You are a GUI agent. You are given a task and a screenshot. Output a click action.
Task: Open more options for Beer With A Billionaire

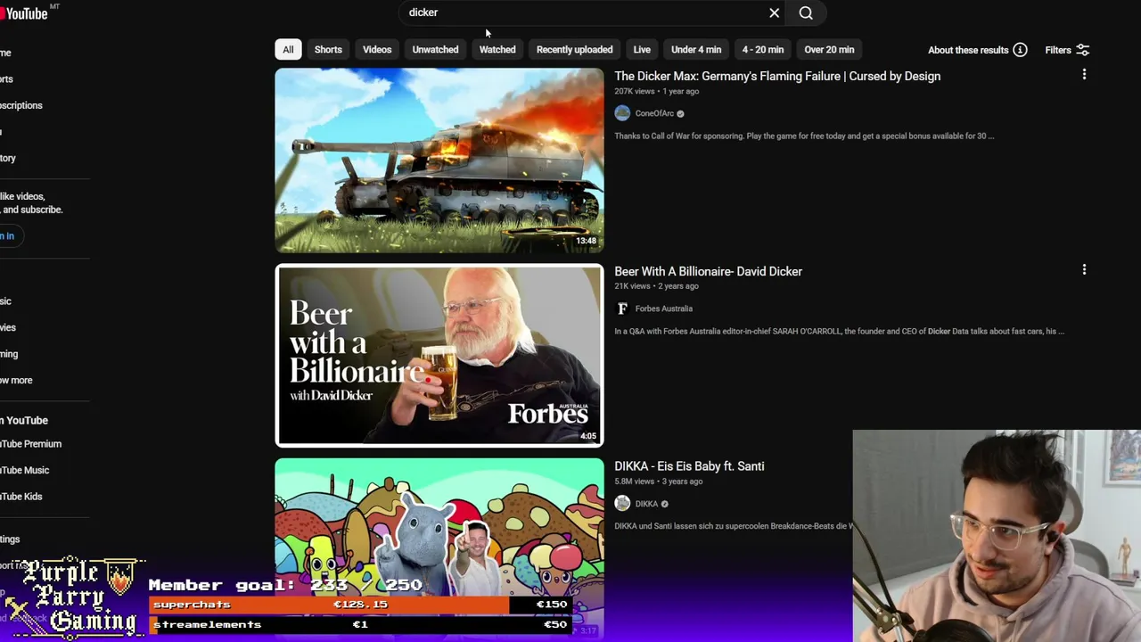(x=1084, y=269)
